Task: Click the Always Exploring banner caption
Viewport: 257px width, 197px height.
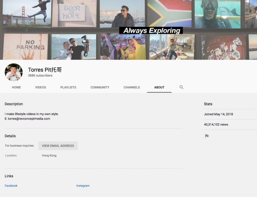Action: tap(151, 30)
